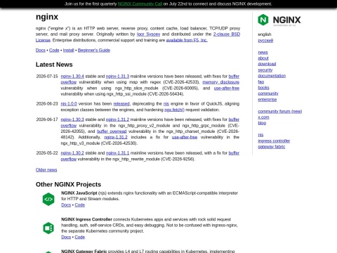Open blog sidebar link

[x=262, y=123]
